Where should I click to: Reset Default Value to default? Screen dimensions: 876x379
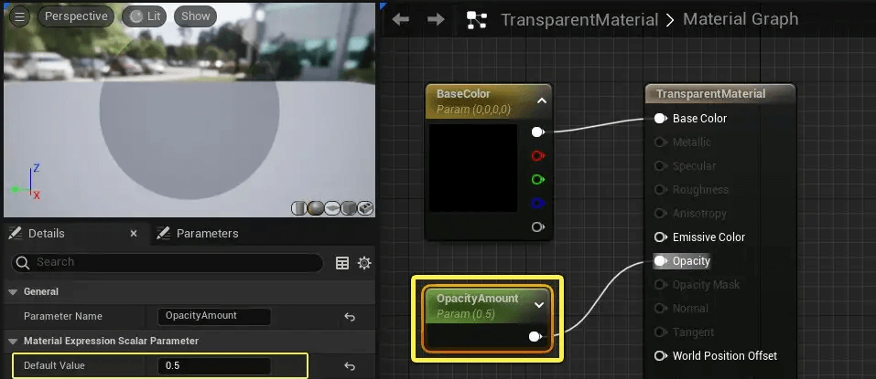click(350, 366)
